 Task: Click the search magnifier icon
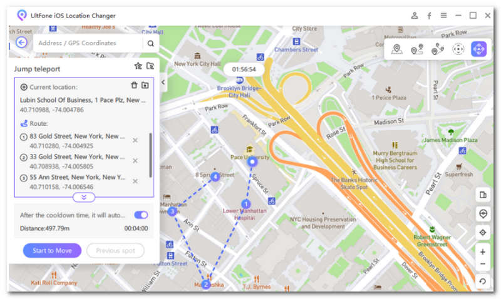pos(150,44)
